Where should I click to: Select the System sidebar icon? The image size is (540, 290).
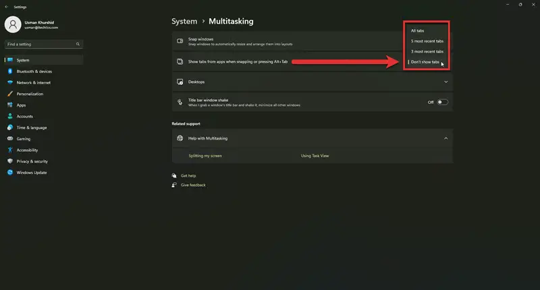(10, 60)
